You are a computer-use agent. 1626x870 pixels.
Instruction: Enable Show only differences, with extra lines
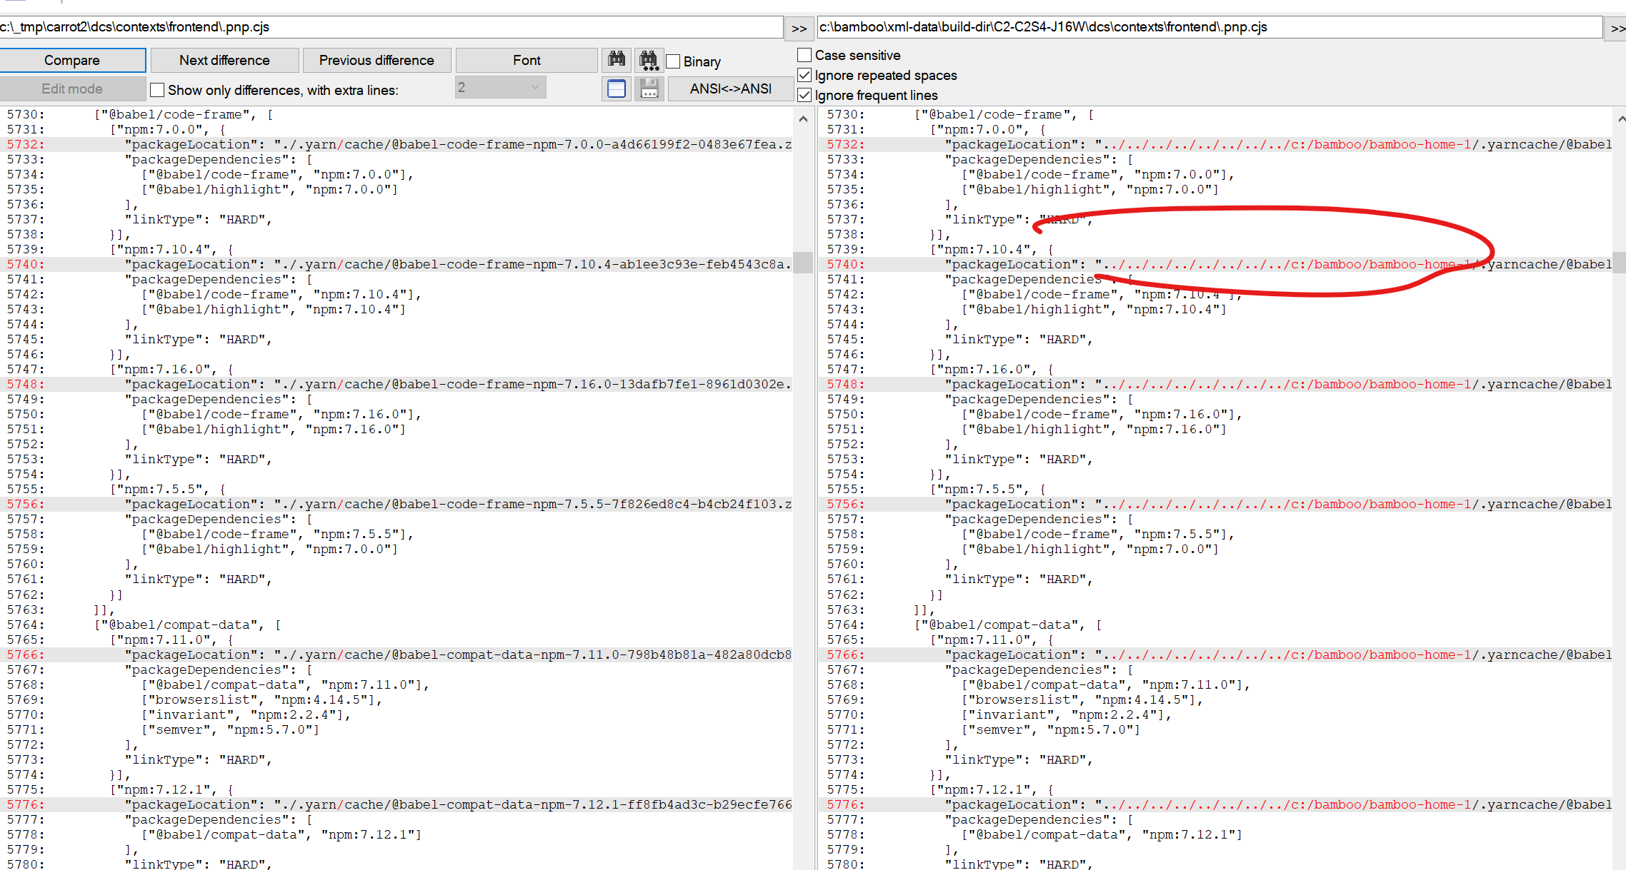pos(157,89)
